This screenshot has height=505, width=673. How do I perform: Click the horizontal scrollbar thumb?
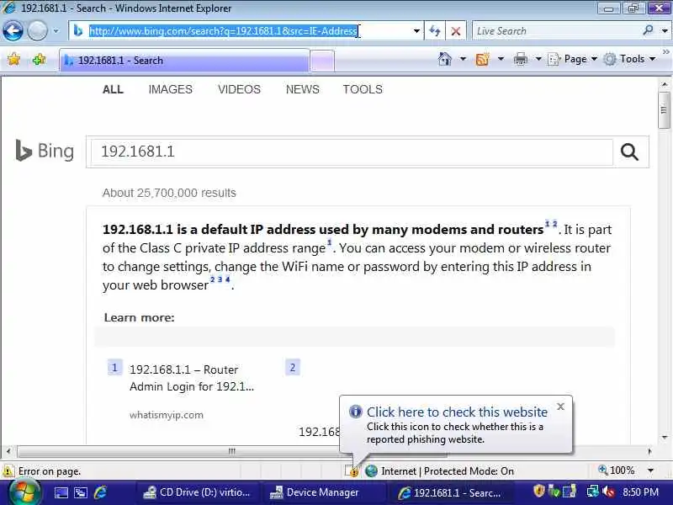click(x=232, y=451)
